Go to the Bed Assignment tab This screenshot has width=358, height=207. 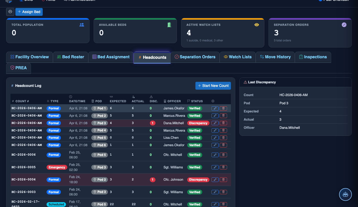pyautogui.click(x=111, y=57)
